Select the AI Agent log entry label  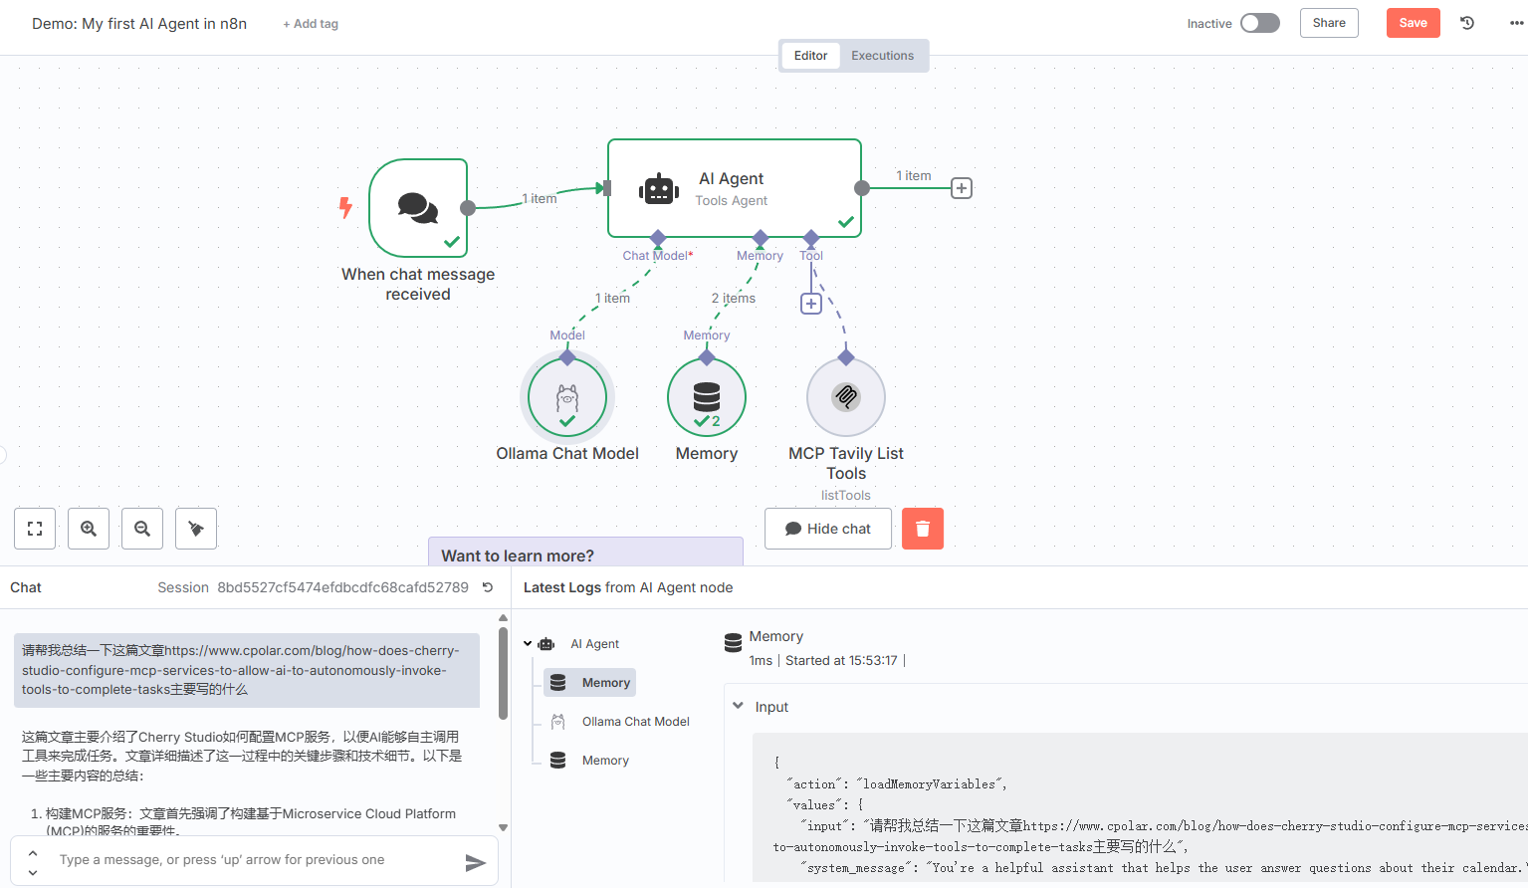click(594, 644)
